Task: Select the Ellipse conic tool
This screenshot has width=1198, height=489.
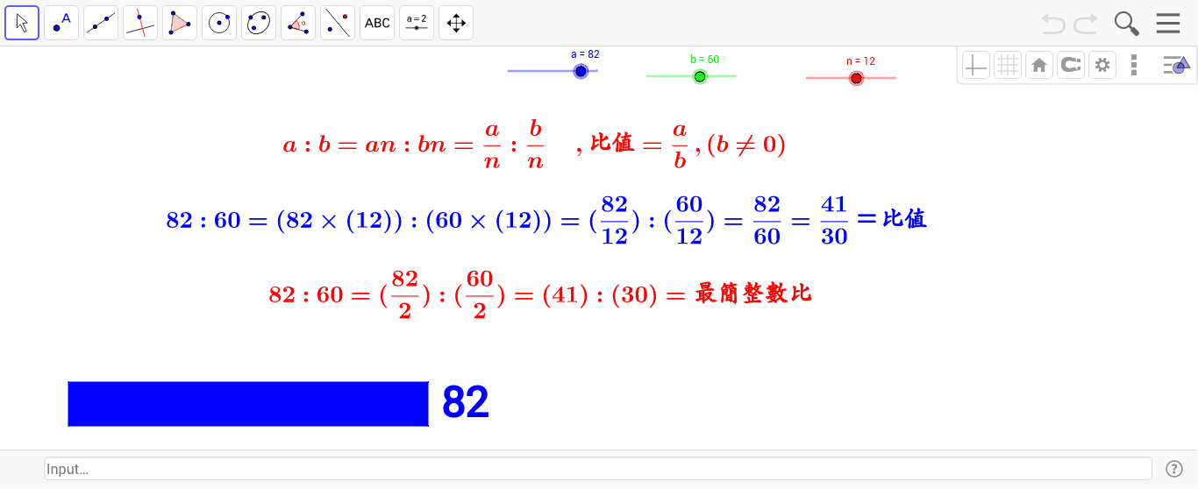Action: [x=259, y=23]
